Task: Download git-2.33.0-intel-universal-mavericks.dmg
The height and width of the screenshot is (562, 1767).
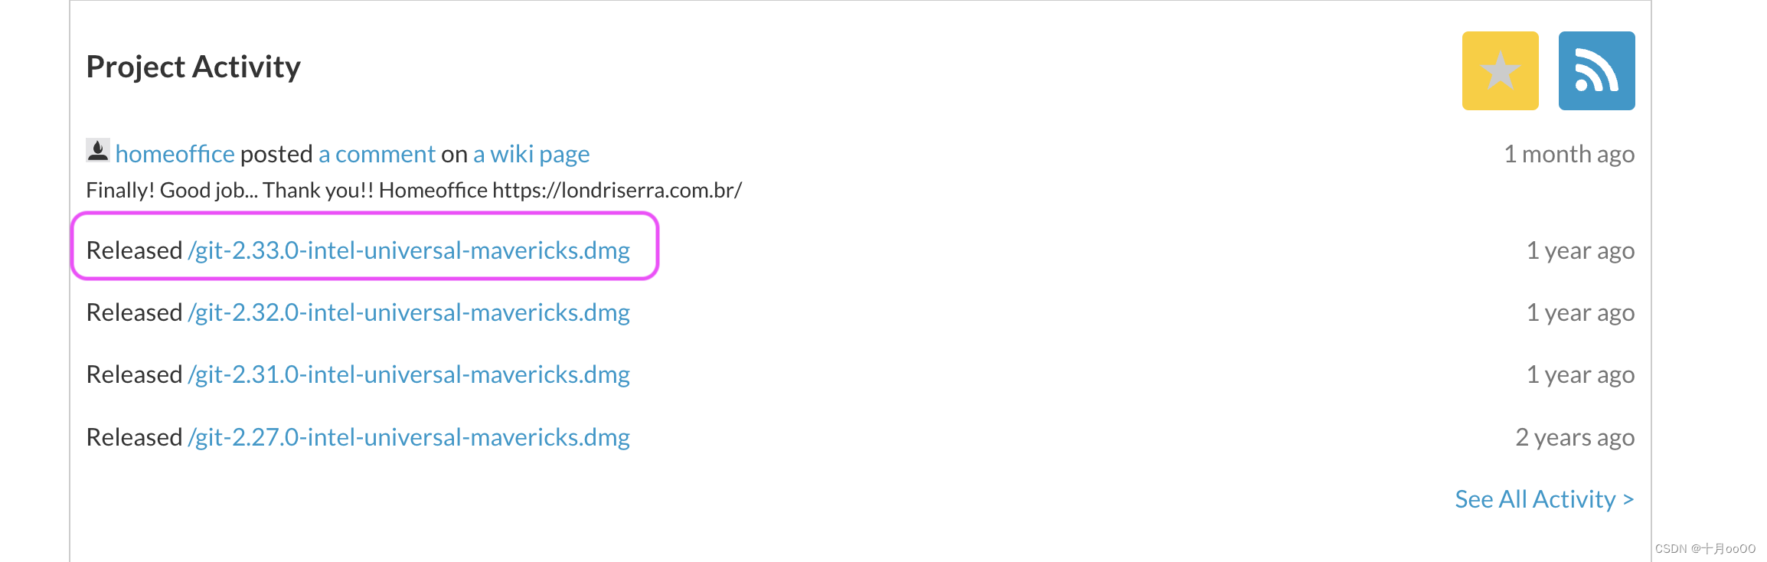Action: pyautogui.click(x=409, y=251)
